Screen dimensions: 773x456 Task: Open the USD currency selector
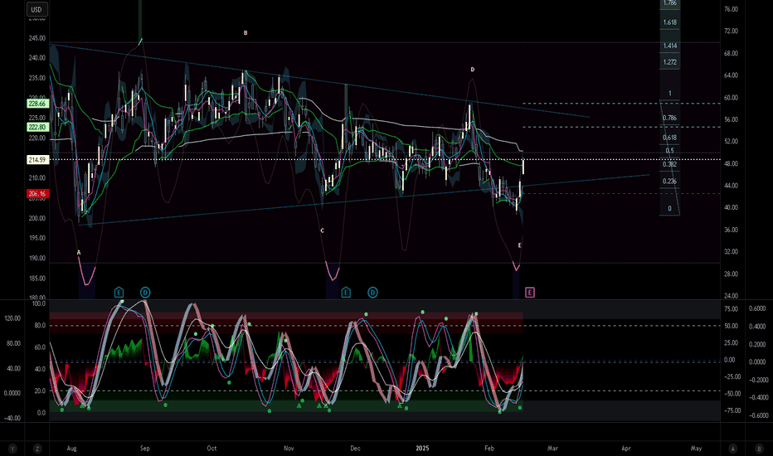(36, 9)
